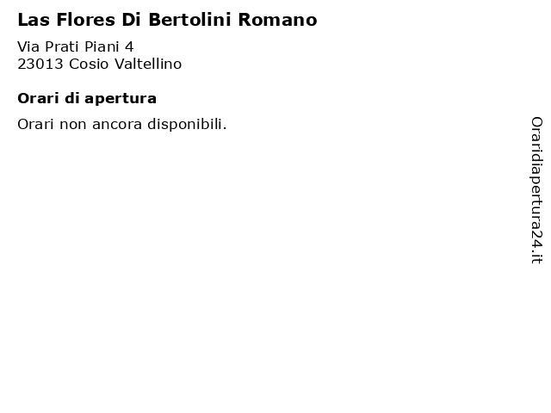Click the Las Flores Di Bertolini Romano title
Screen dimensions: 551x413
coord(167,20)
